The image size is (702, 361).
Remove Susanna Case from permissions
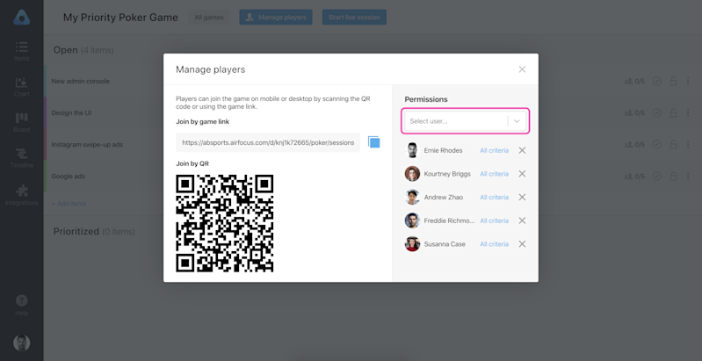[522, 244]
